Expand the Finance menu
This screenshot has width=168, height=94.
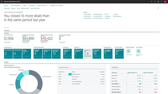[x=6, y=5]
